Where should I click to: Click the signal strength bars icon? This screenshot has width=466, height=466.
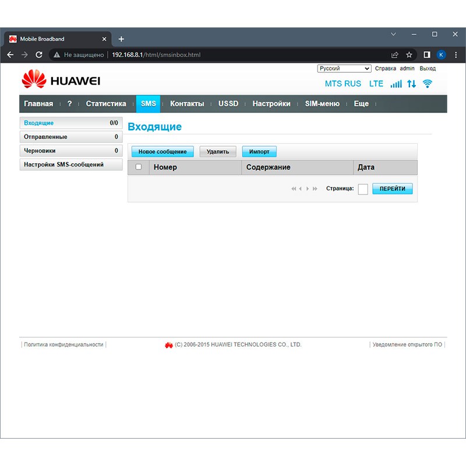pos(396,84)
